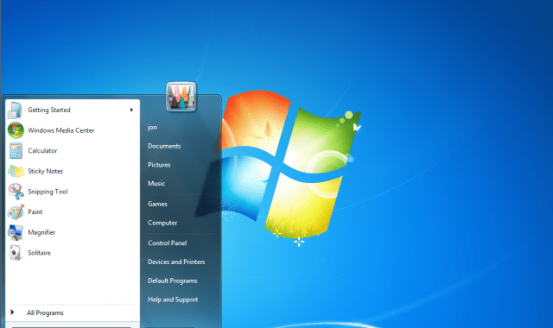Open the Calculator icon
This screenshot has height=328, width=553.
[16, 151]
